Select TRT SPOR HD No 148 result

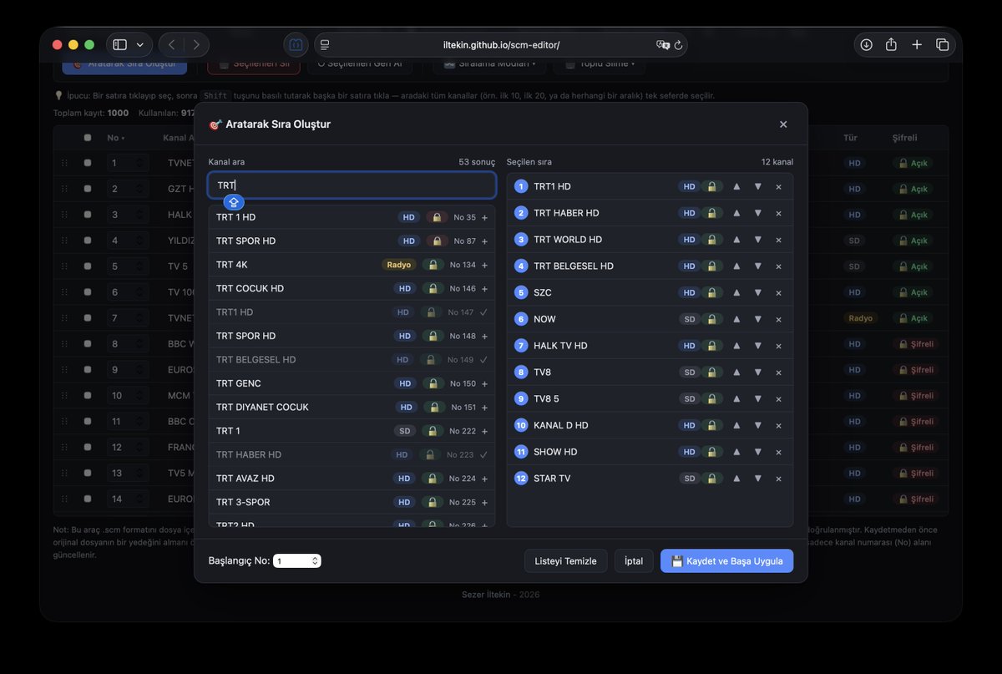click(x=352, y=336)
